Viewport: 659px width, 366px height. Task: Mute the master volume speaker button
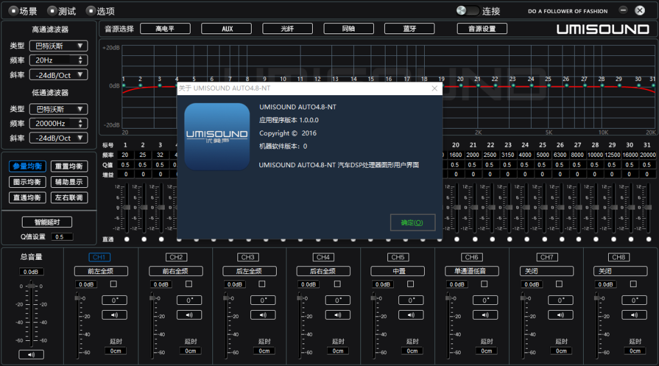(31, 354)
